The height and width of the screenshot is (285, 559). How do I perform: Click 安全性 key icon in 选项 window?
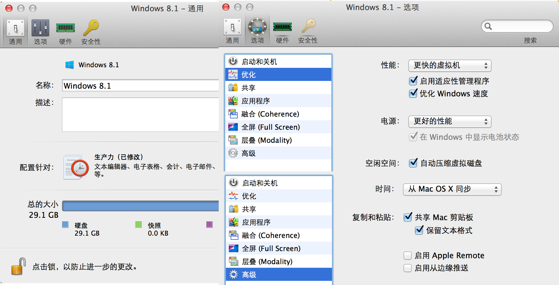[x=308, y=26]
